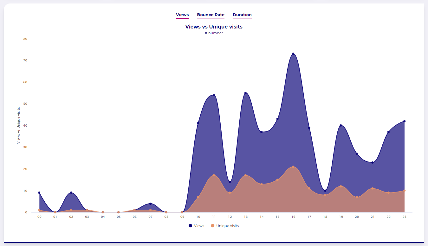Click the x-axis label '00'
The image size is (428, 246).
(x=39, y=217)
